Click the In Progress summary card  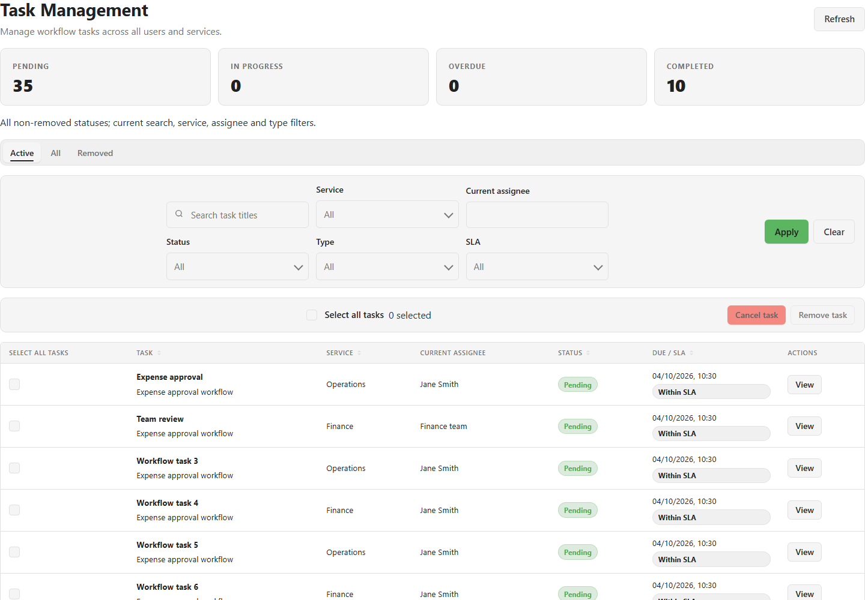(323, 77)
